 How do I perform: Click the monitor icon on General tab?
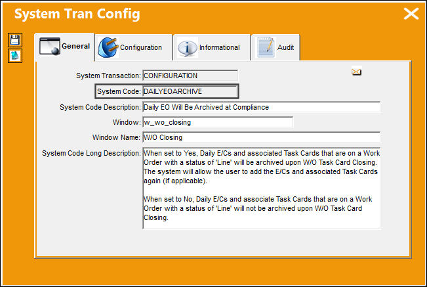[x=50, y=47]
